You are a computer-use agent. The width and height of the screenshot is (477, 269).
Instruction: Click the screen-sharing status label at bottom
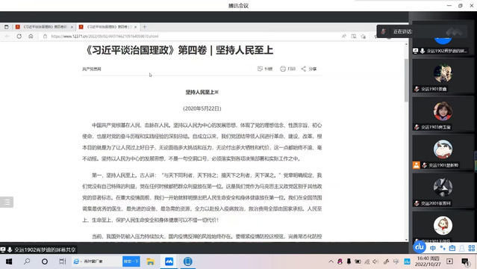(38, 250)
